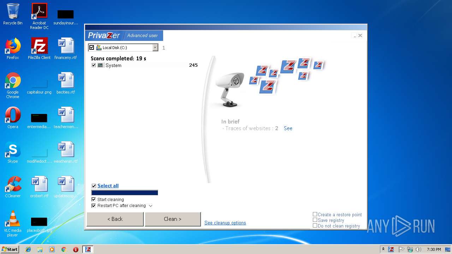452x254 pixels.
Task: Launch Acrobat Reader DC from desktop
Action: 39,16
